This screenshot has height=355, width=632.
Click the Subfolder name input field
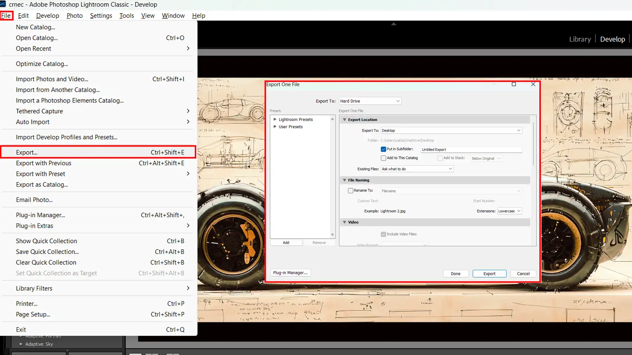[470, 150]
